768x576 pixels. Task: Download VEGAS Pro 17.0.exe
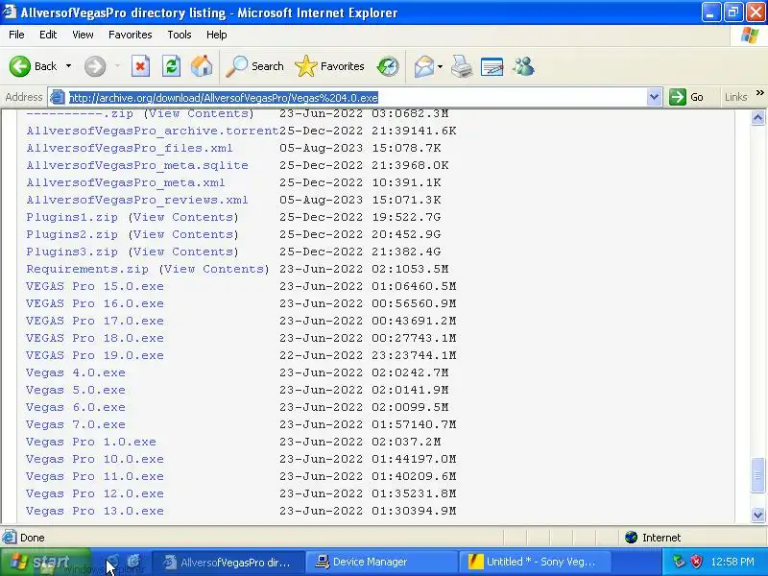(x=95, y=321)
